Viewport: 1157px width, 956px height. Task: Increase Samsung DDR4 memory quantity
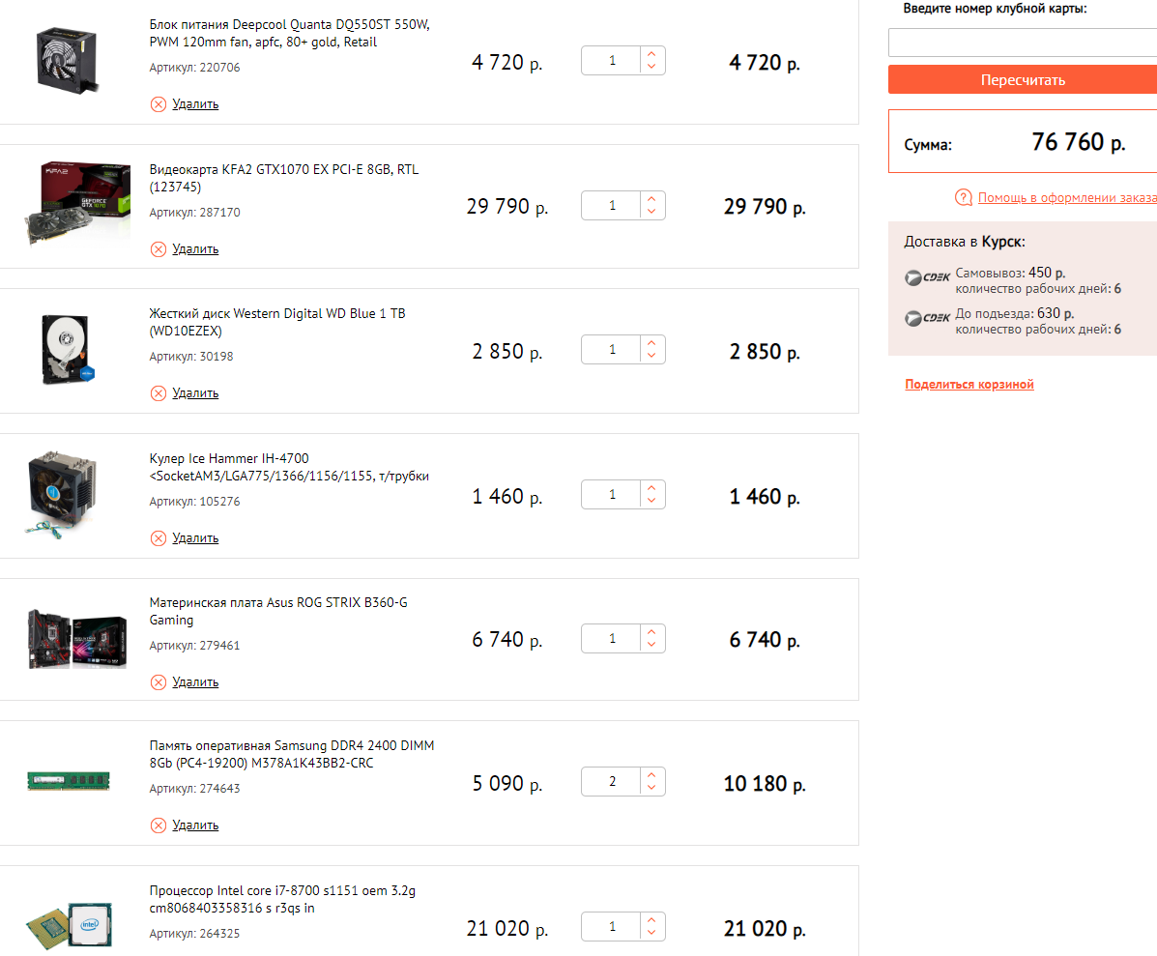point(652,775)
